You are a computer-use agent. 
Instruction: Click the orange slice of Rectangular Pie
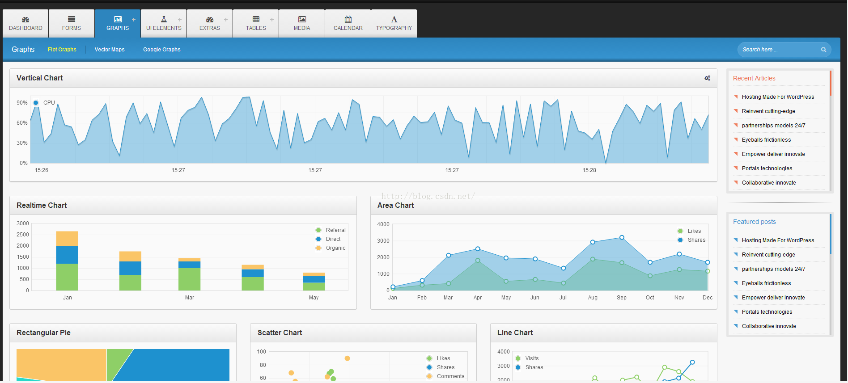(61, 364)
